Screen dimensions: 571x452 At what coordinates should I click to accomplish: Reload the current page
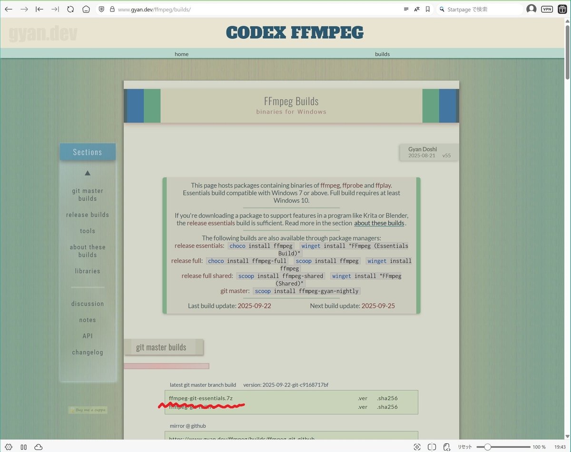tap(70, 9)
